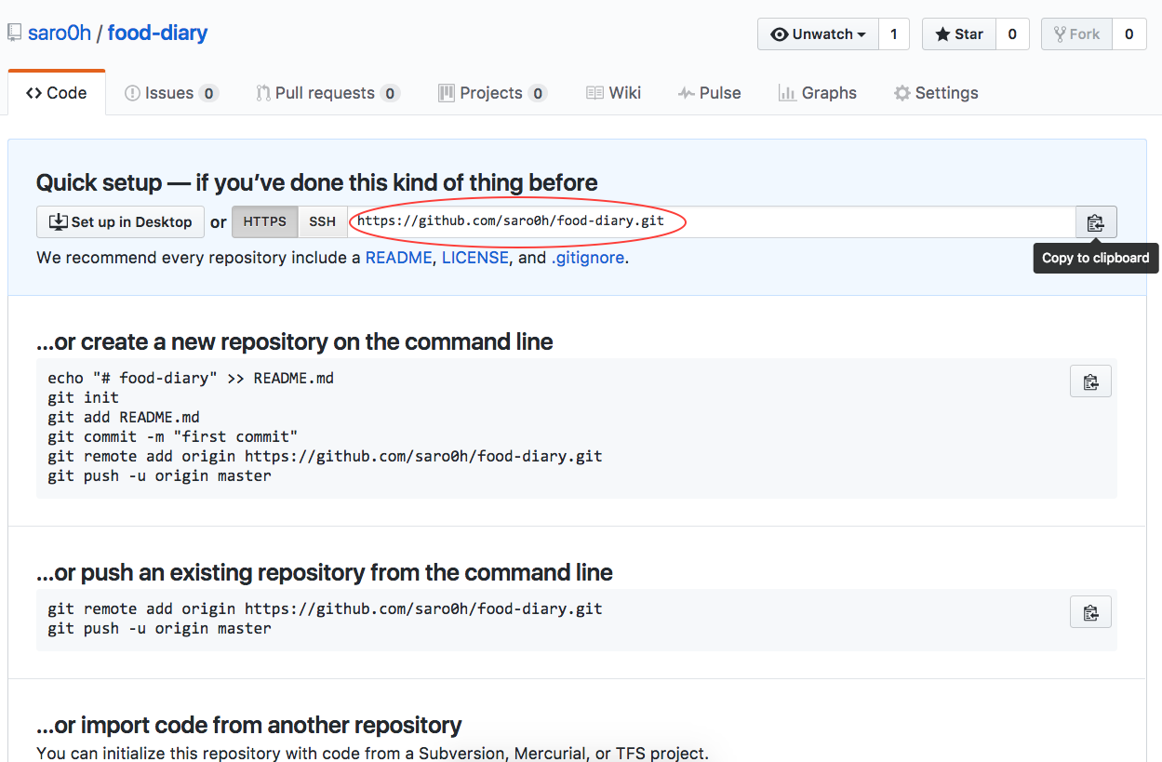The height and width of the screenshot is (762, 1162).
Task: Open the repository Settings tab
Action: tap(936, 93)
